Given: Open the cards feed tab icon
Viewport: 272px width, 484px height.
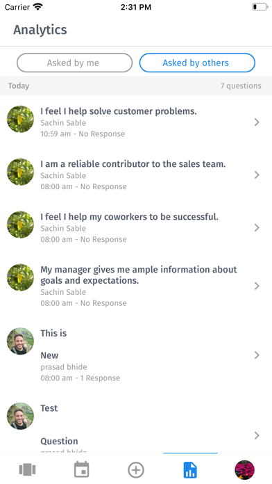Looking at the screenshot, I should 28,469.
